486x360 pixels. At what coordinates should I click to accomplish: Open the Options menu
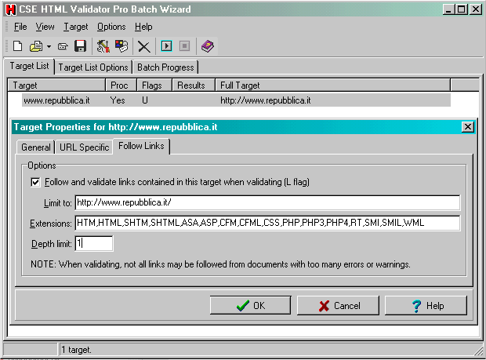tap(111, 27)
